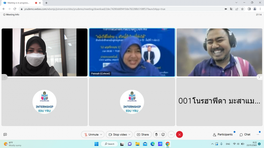Bookmark this page with the star icon
The height and width of the screenshot is (148, 264).
click(242, 9)
